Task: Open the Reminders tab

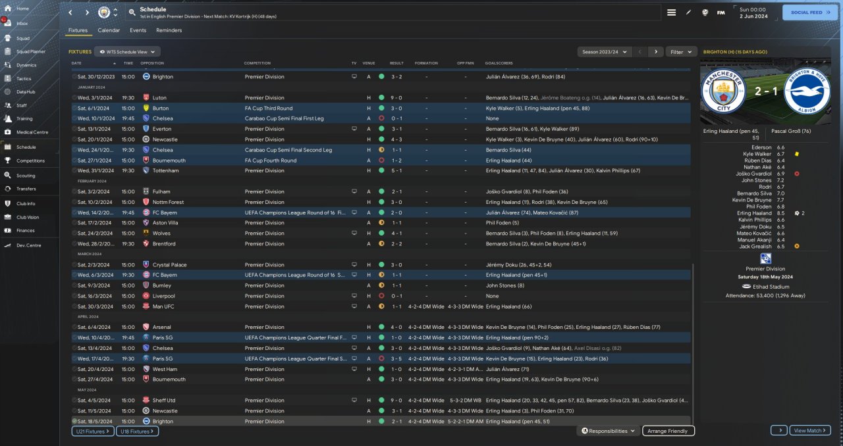Action: 169,30
